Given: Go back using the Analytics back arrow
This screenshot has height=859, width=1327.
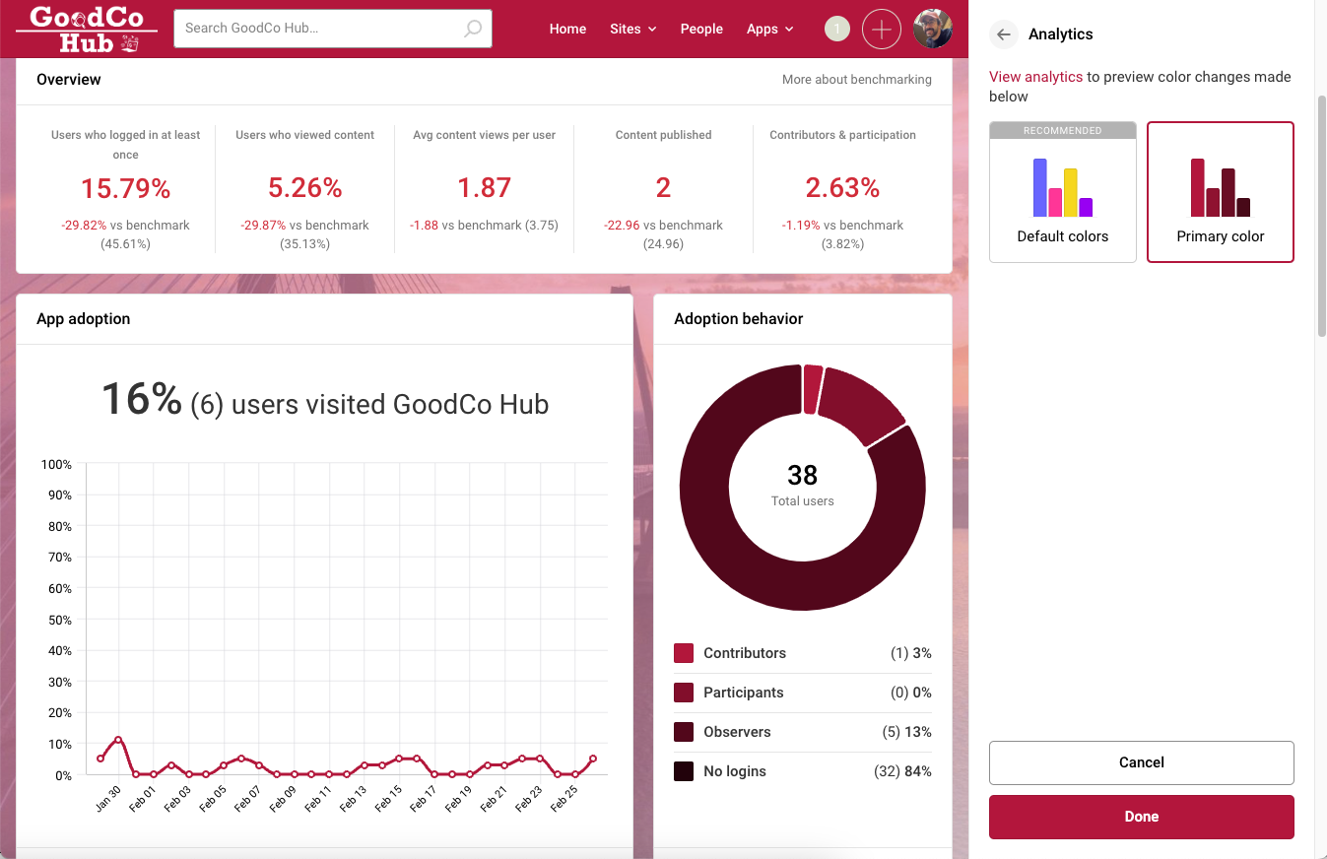Looking at the screenshot, I should point(1003,33).
